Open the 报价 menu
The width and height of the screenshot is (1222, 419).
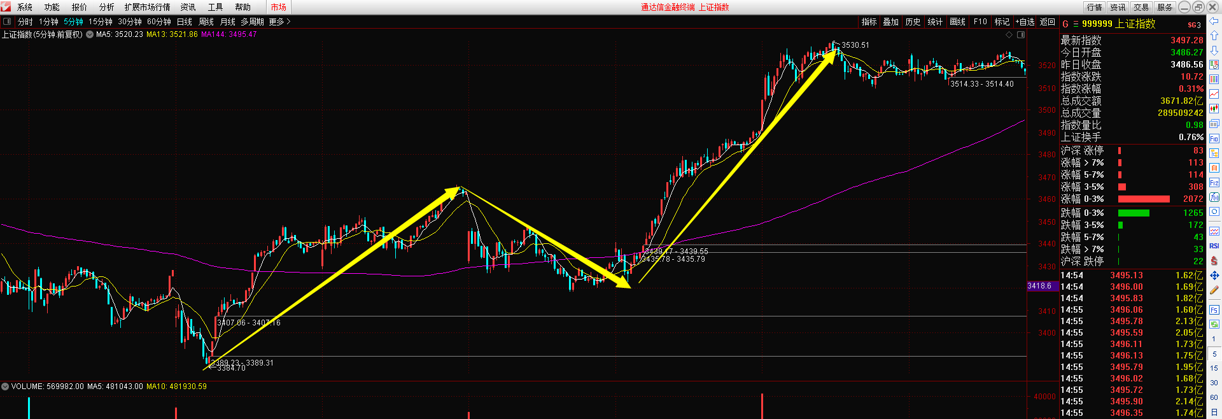pos(80,7)
